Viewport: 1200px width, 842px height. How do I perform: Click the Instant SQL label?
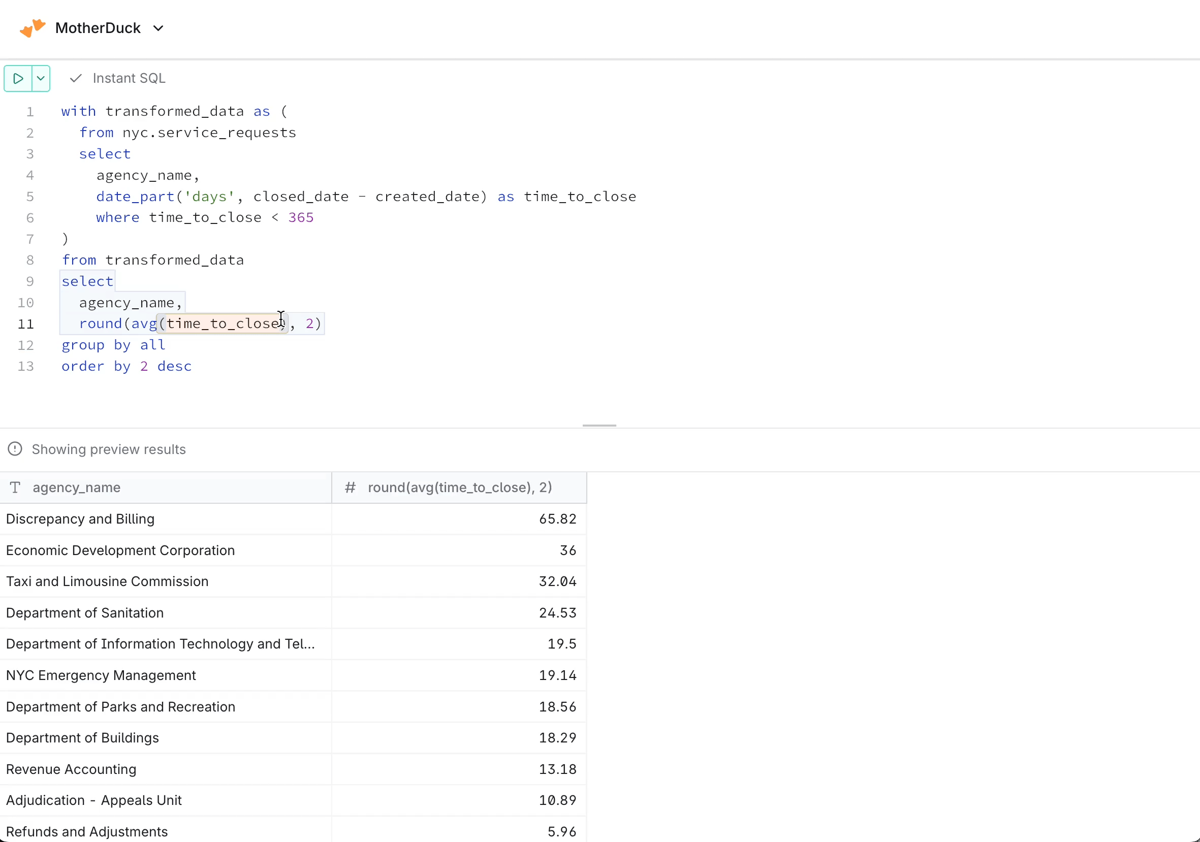pyautogui.click(x=129, y=78)
